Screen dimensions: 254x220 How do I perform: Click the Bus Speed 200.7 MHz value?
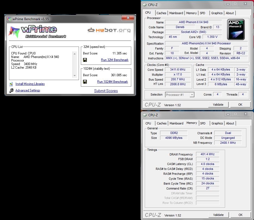(178, 79)
